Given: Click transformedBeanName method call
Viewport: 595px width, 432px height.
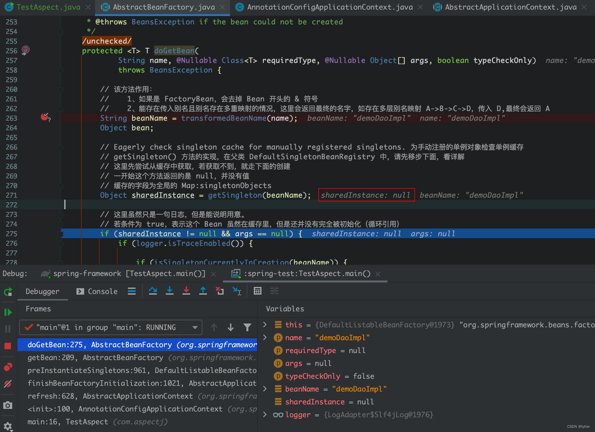Looking at the screenshot, I should point(224,118).
